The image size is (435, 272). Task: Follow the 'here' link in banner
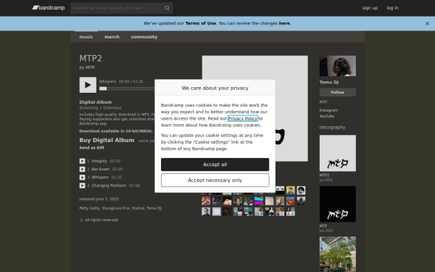point(284,23)
